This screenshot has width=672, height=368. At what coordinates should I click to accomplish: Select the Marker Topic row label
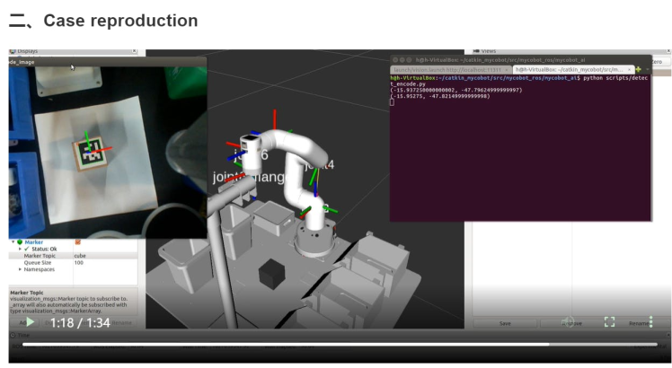point(40,256)
